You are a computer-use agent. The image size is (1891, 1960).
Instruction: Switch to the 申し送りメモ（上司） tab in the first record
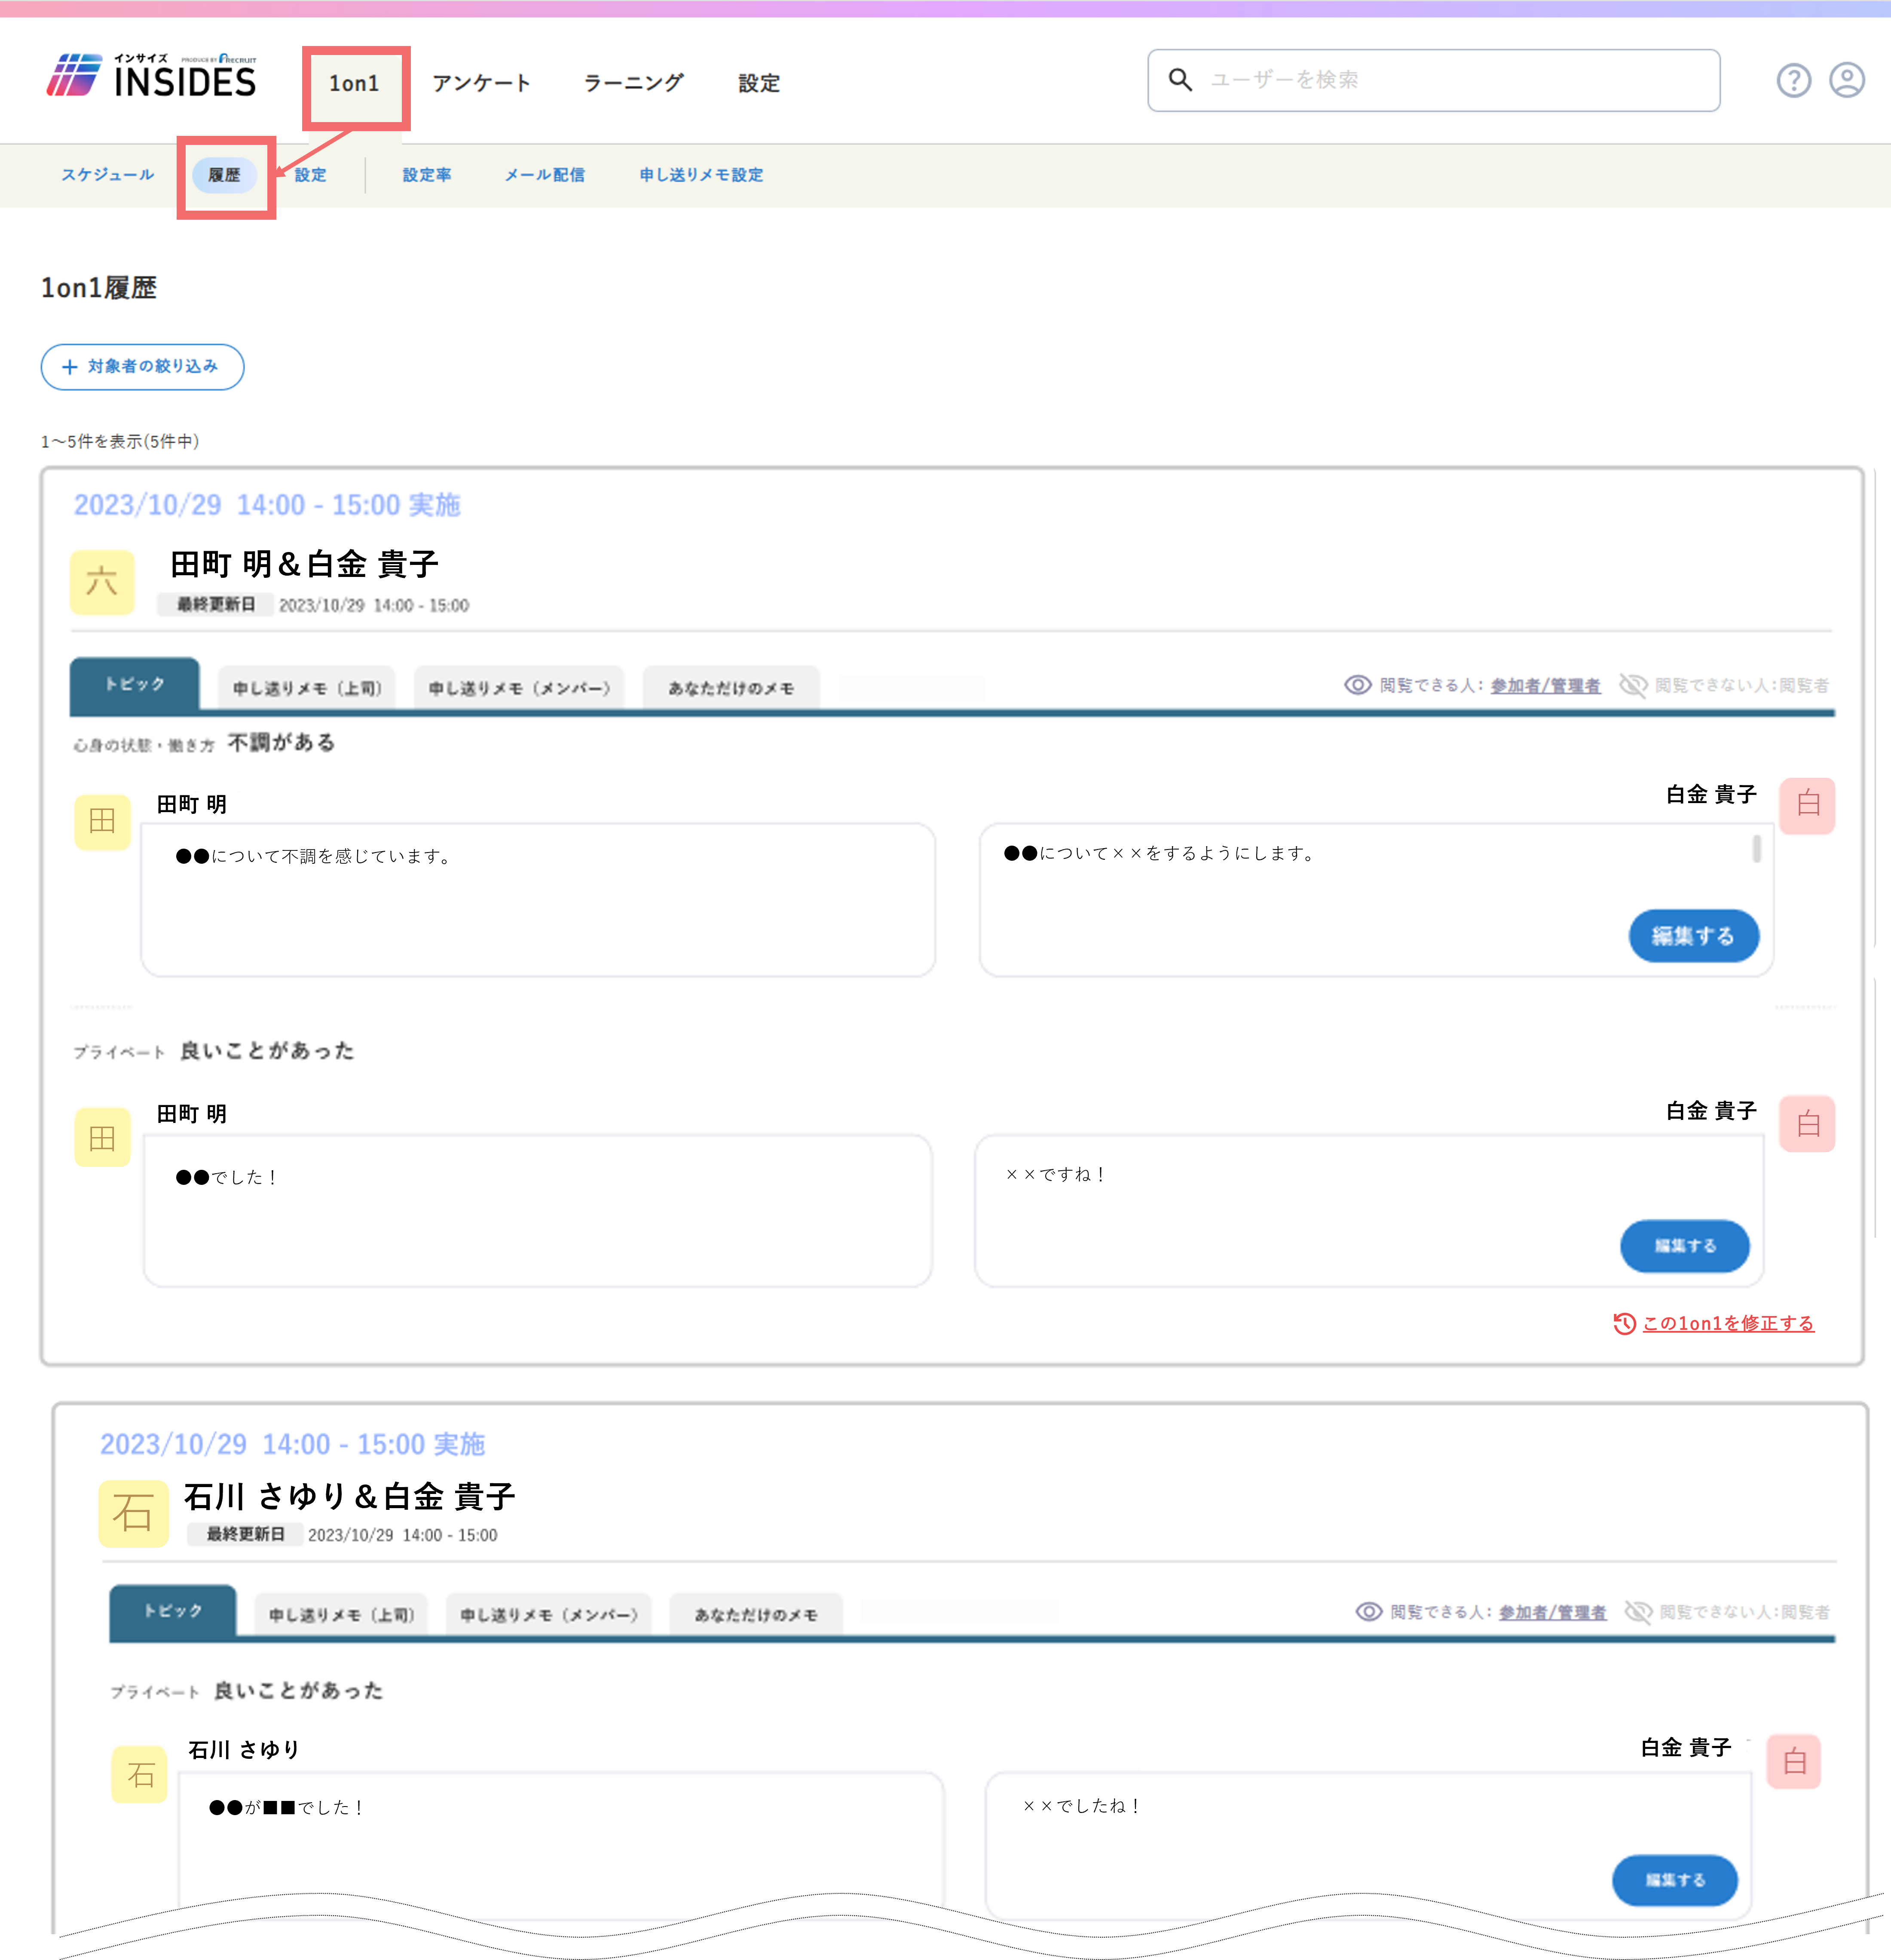click(307, 688)
